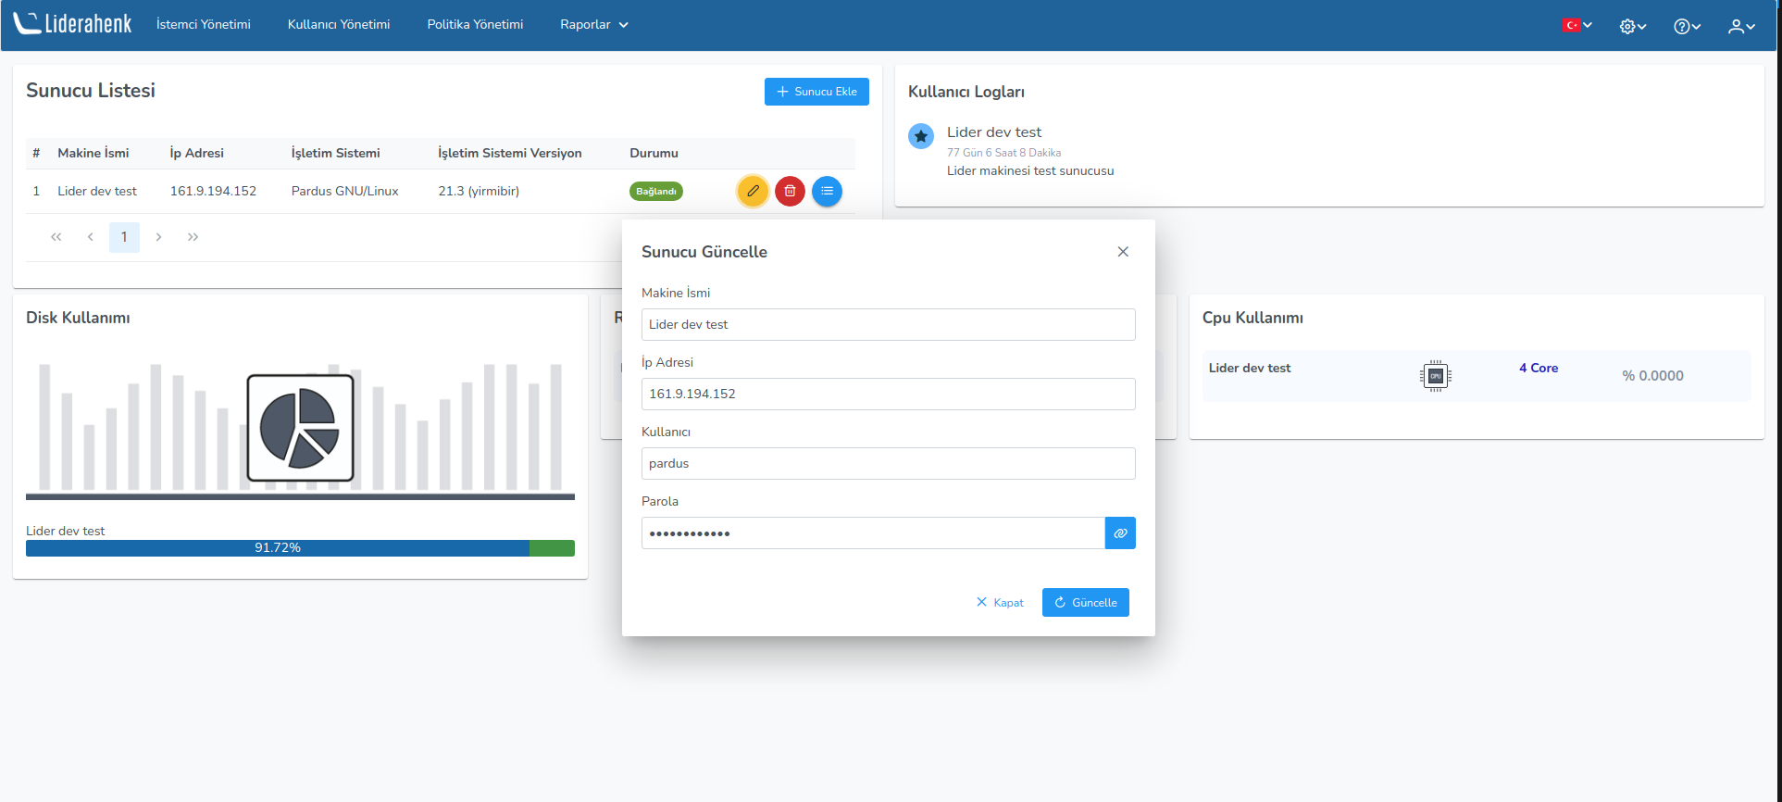The width and height of the screenshot is (1782, 802).
Task: Click the Makine İsmi input field
Action: click(888, 324)
